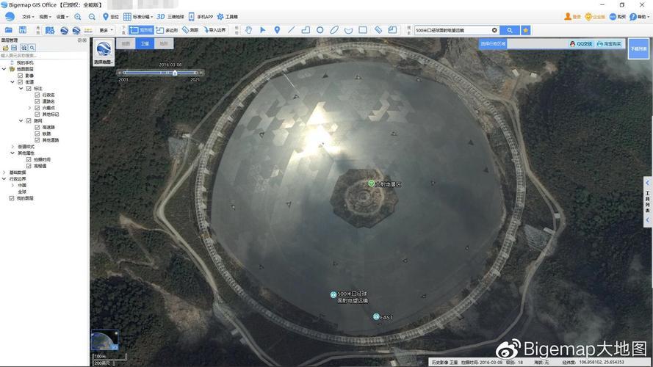Viewport: 653px width, 367px height.
Task: Select the 测距 distance measuring tool
Action: [190, 30]
